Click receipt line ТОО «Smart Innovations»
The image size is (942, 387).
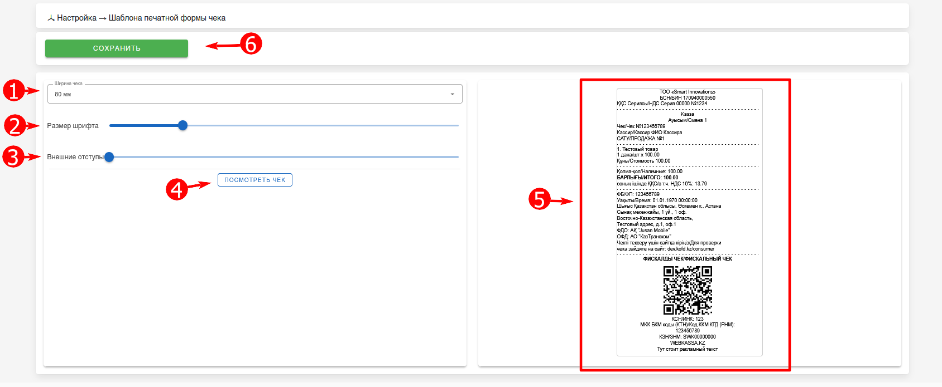(x=688, y=92)
